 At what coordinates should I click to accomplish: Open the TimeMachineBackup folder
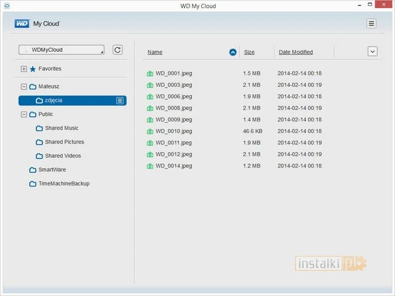pos(64,184)
